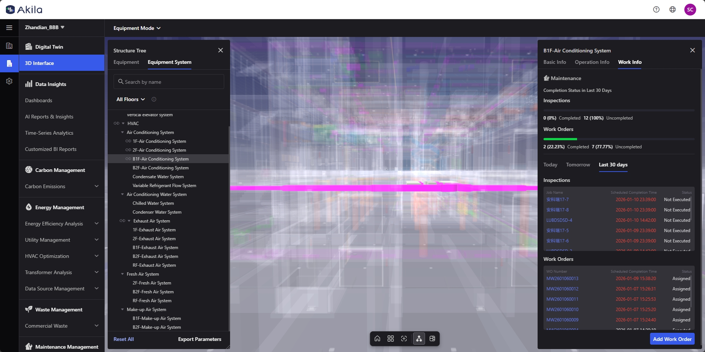Click the focus target icon in bottom toolbar
The image size is (705, 352).
click(404, 339)
